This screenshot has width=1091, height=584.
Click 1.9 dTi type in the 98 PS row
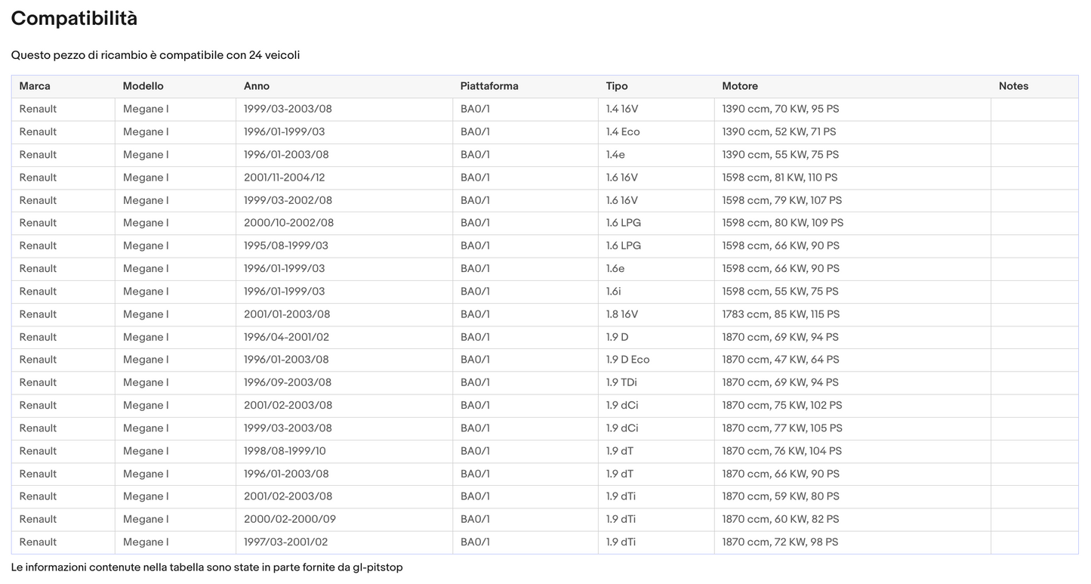tap(621, 542)
